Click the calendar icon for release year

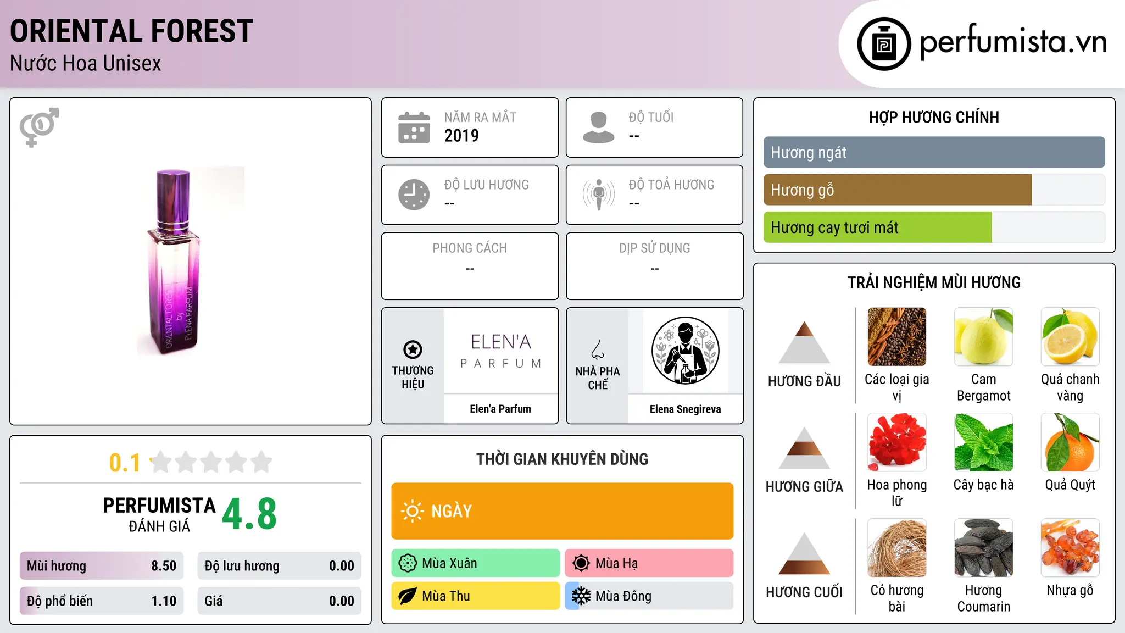(414, 127)
